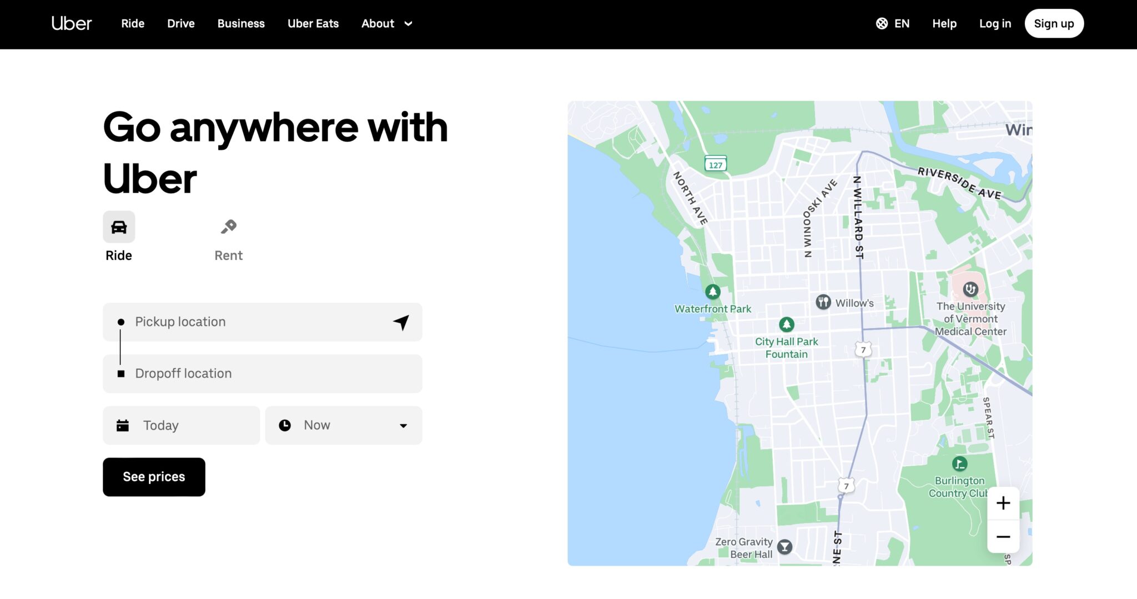Open the Help link
1137x599 pixels.
(x=944, y=23)
